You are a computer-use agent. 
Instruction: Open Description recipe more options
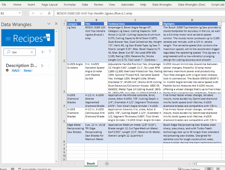[x=49, y=66]
